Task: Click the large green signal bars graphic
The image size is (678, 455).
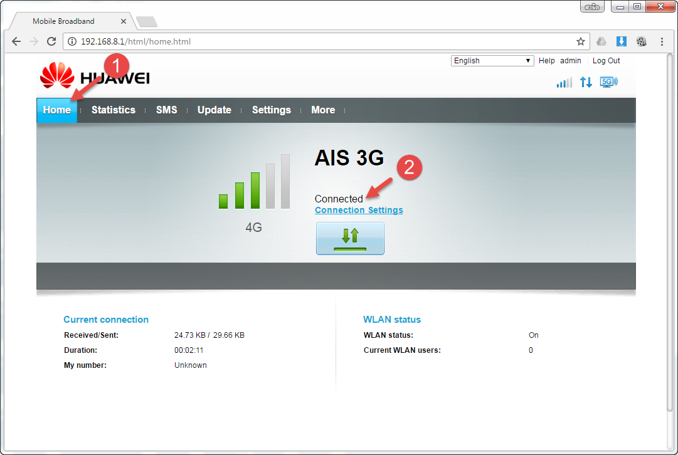Action: tap(254, 182)
